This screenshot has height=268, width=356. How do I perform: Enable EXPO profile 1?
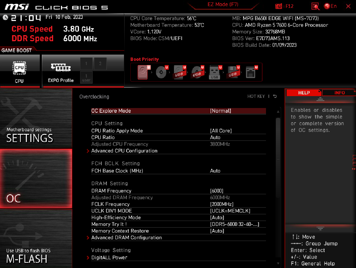[86, 64]
